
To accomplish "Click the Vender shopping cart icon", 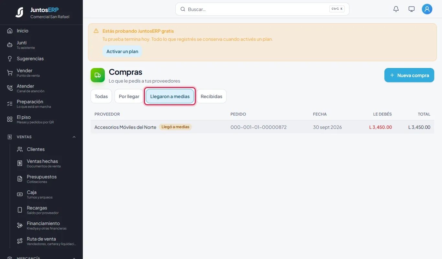I will 10,73.
